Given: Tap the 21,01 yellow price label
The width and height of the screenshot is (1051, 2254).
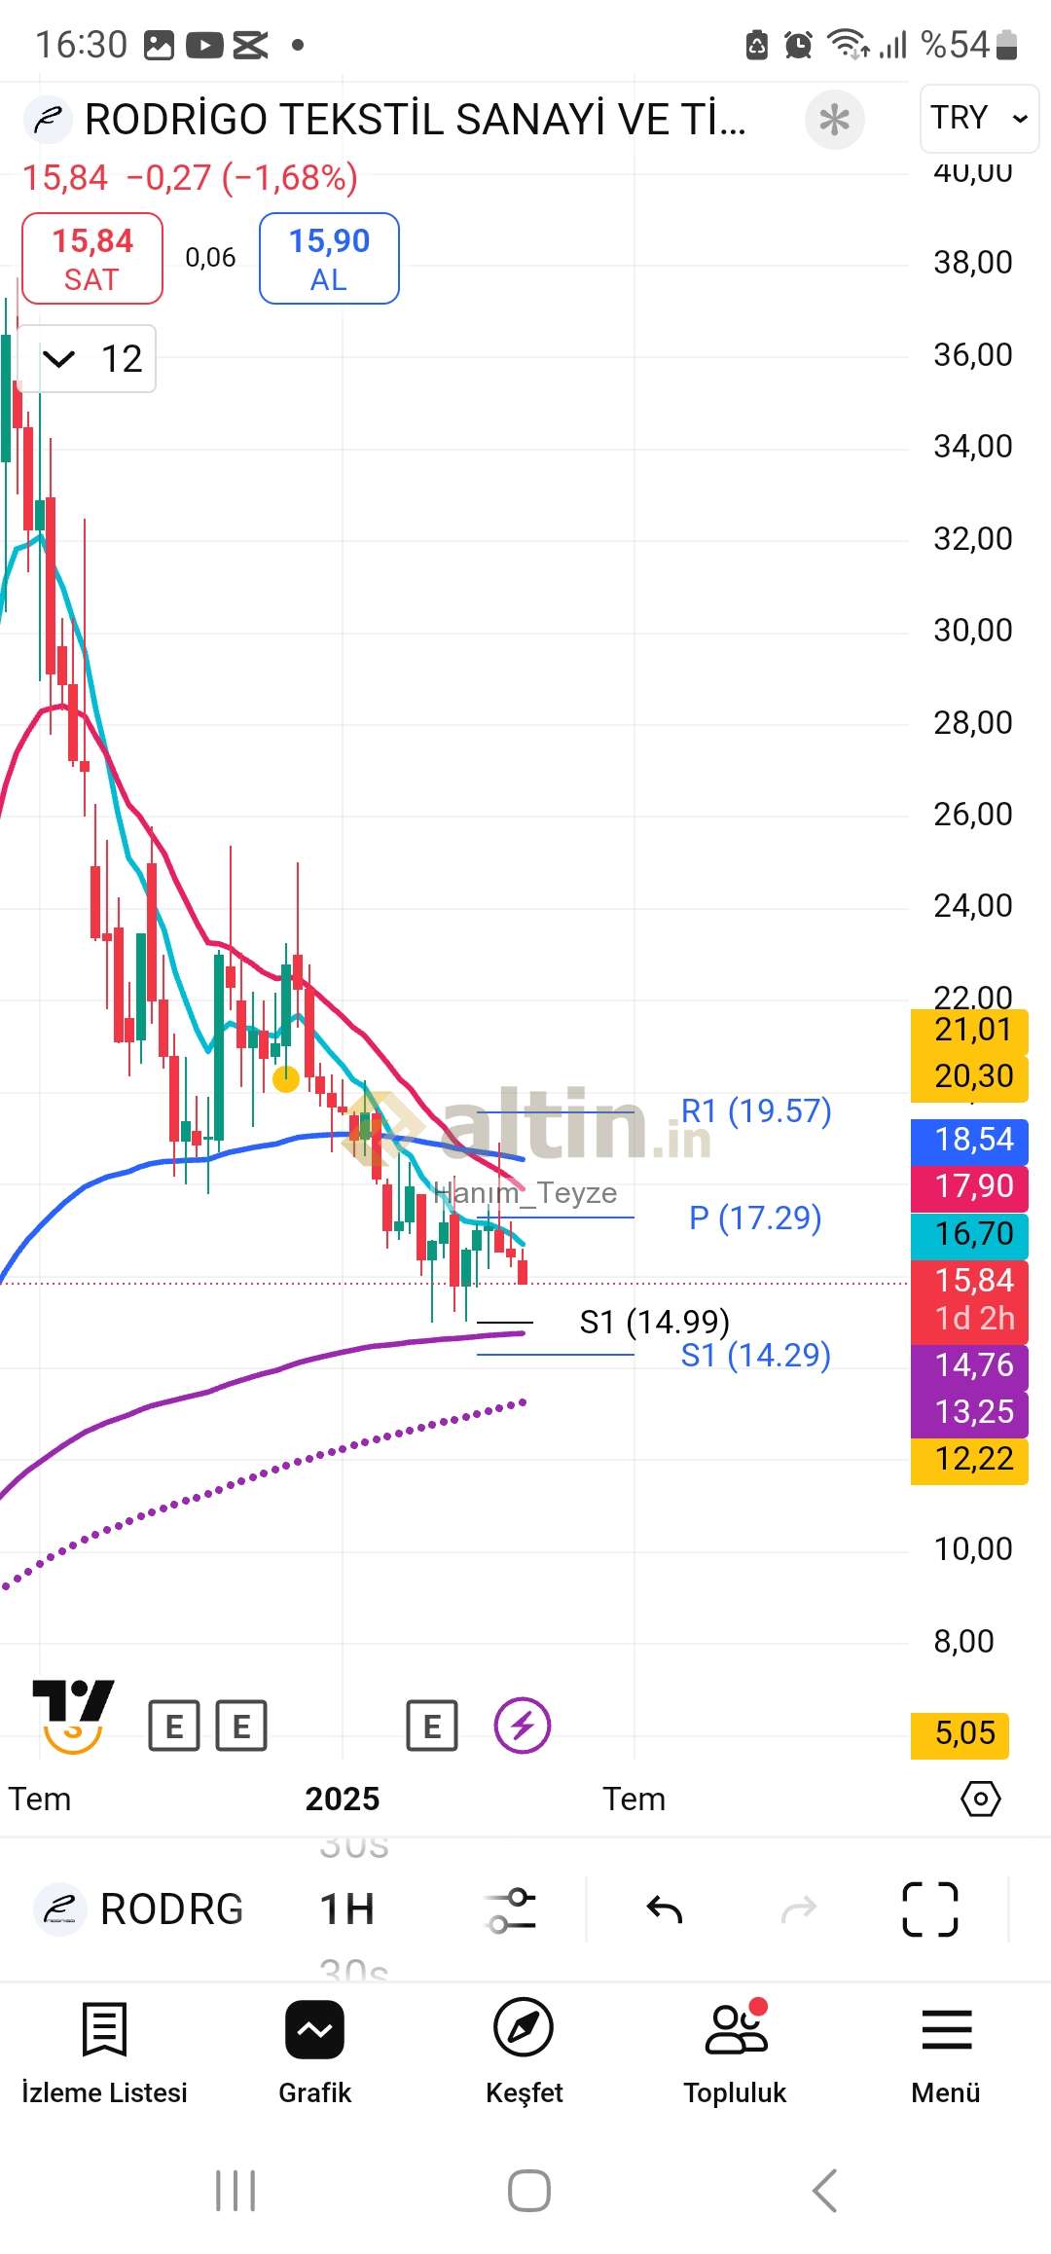Looking at the screenshot, I should point(970,1030).
